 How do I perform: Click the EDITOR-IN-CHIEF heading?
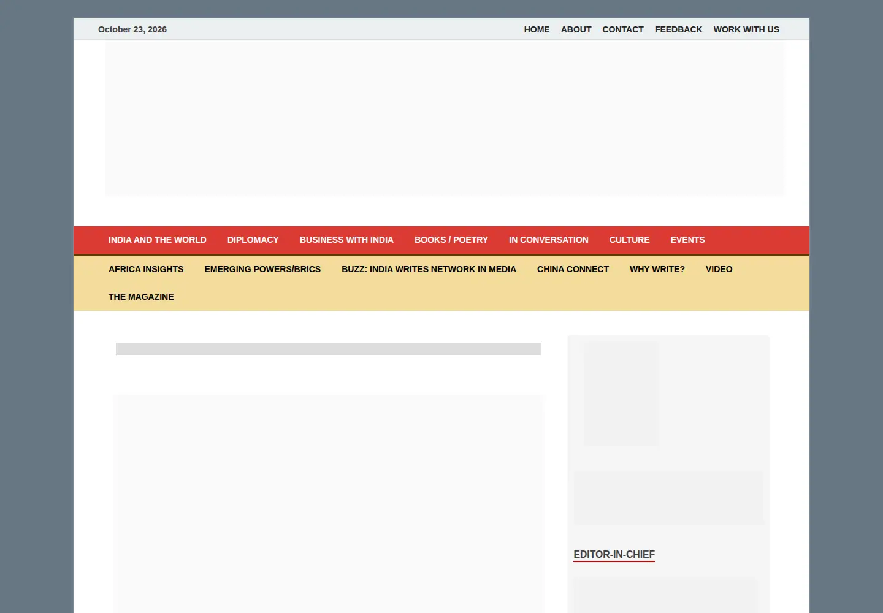[614, 555]
